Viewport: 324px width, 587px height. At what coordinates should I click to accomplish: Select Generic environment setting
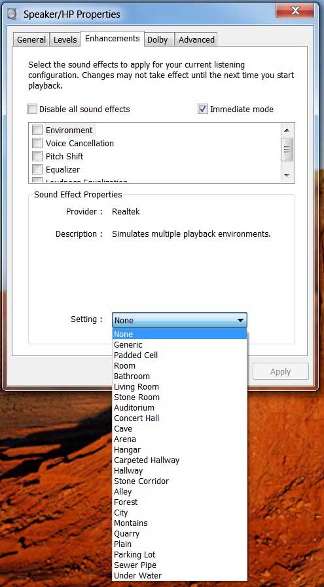point(180,345)
